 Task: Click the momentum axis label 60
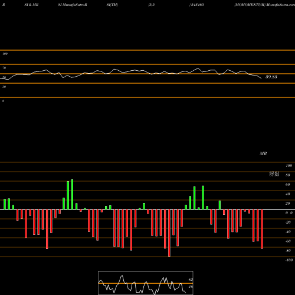tap(288, 185)
